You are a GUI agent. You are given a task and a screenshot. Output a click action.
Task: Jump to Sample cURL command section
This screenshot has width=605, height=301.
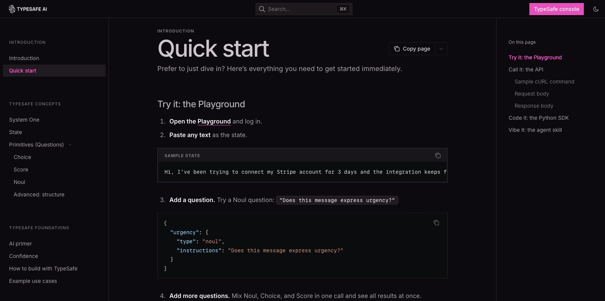point(544,82)
